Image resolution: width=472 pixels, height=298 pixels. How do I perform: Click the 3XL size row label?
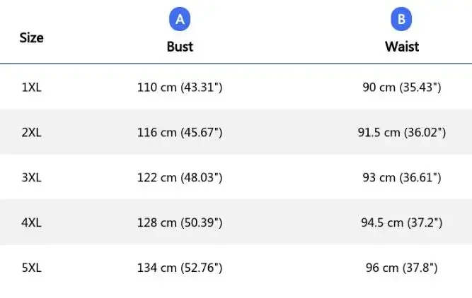[x=31, y=177]
